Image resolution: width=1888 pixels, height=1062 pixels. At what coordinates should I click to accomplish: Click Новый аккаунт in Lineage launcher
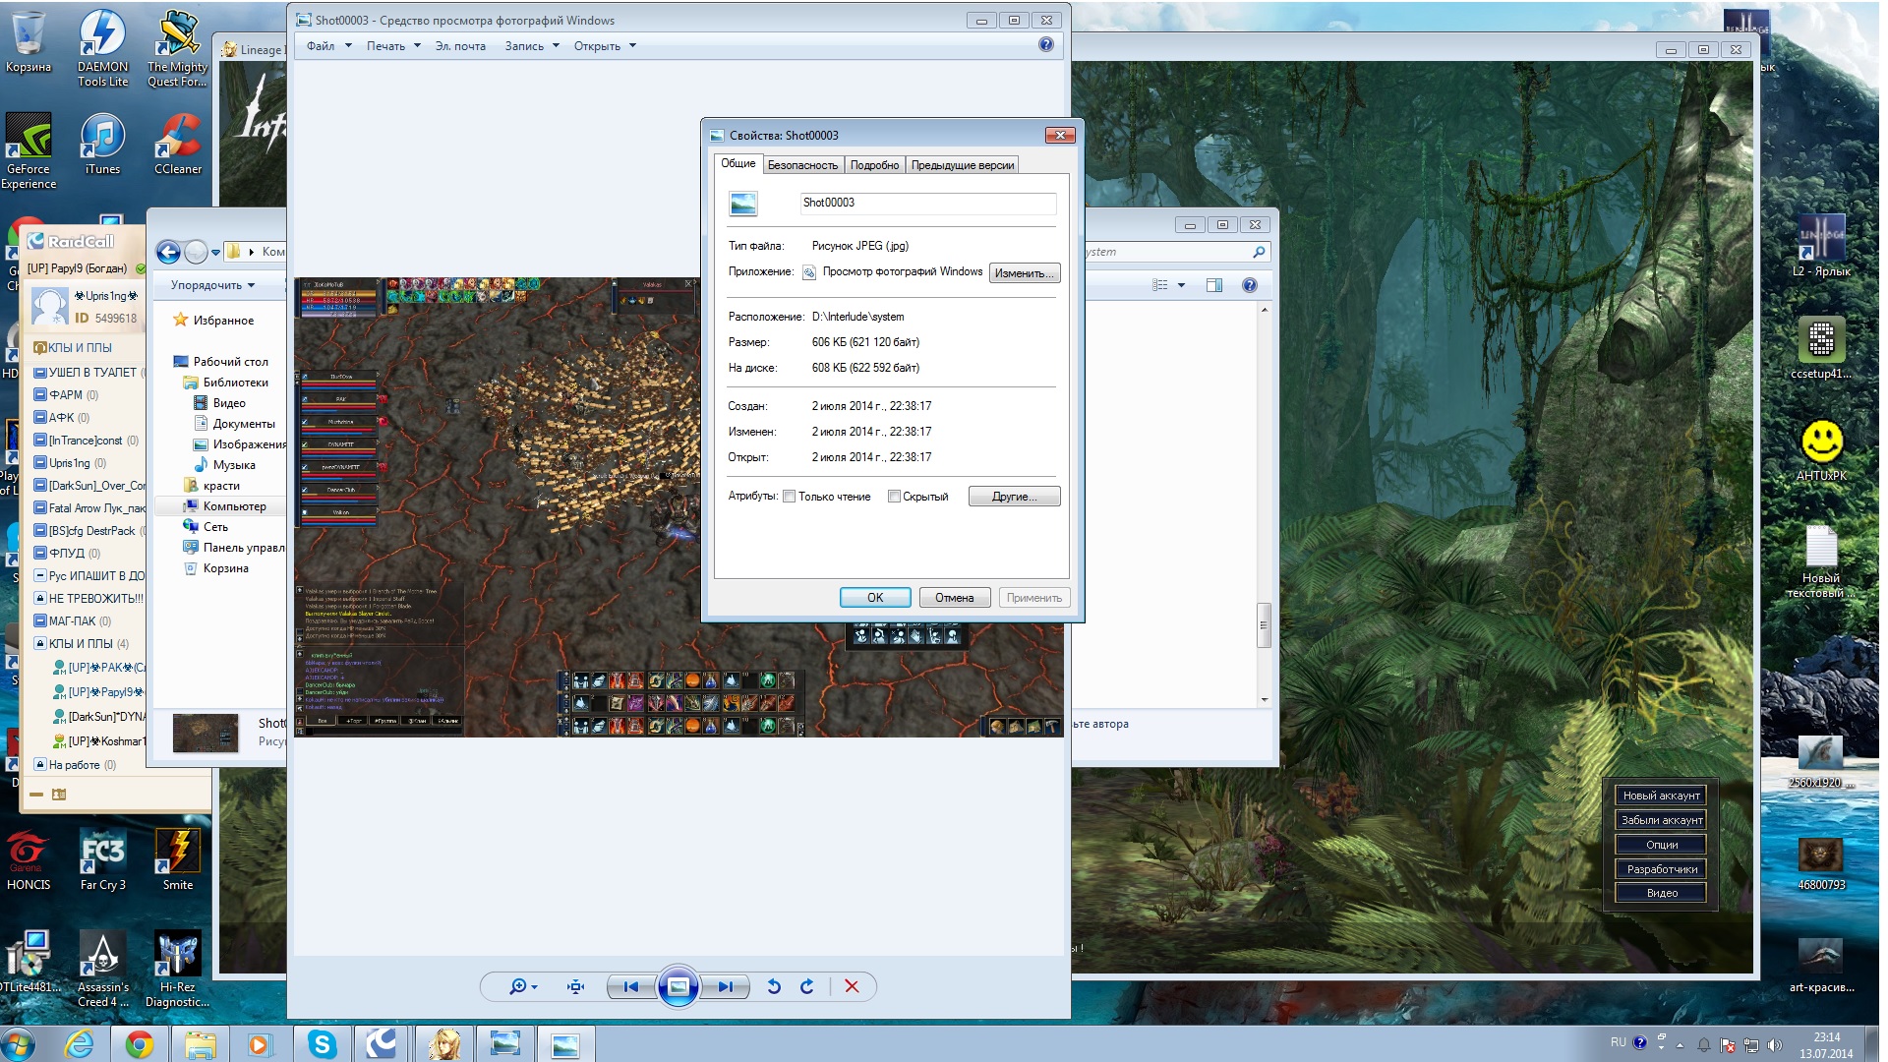1661,796
